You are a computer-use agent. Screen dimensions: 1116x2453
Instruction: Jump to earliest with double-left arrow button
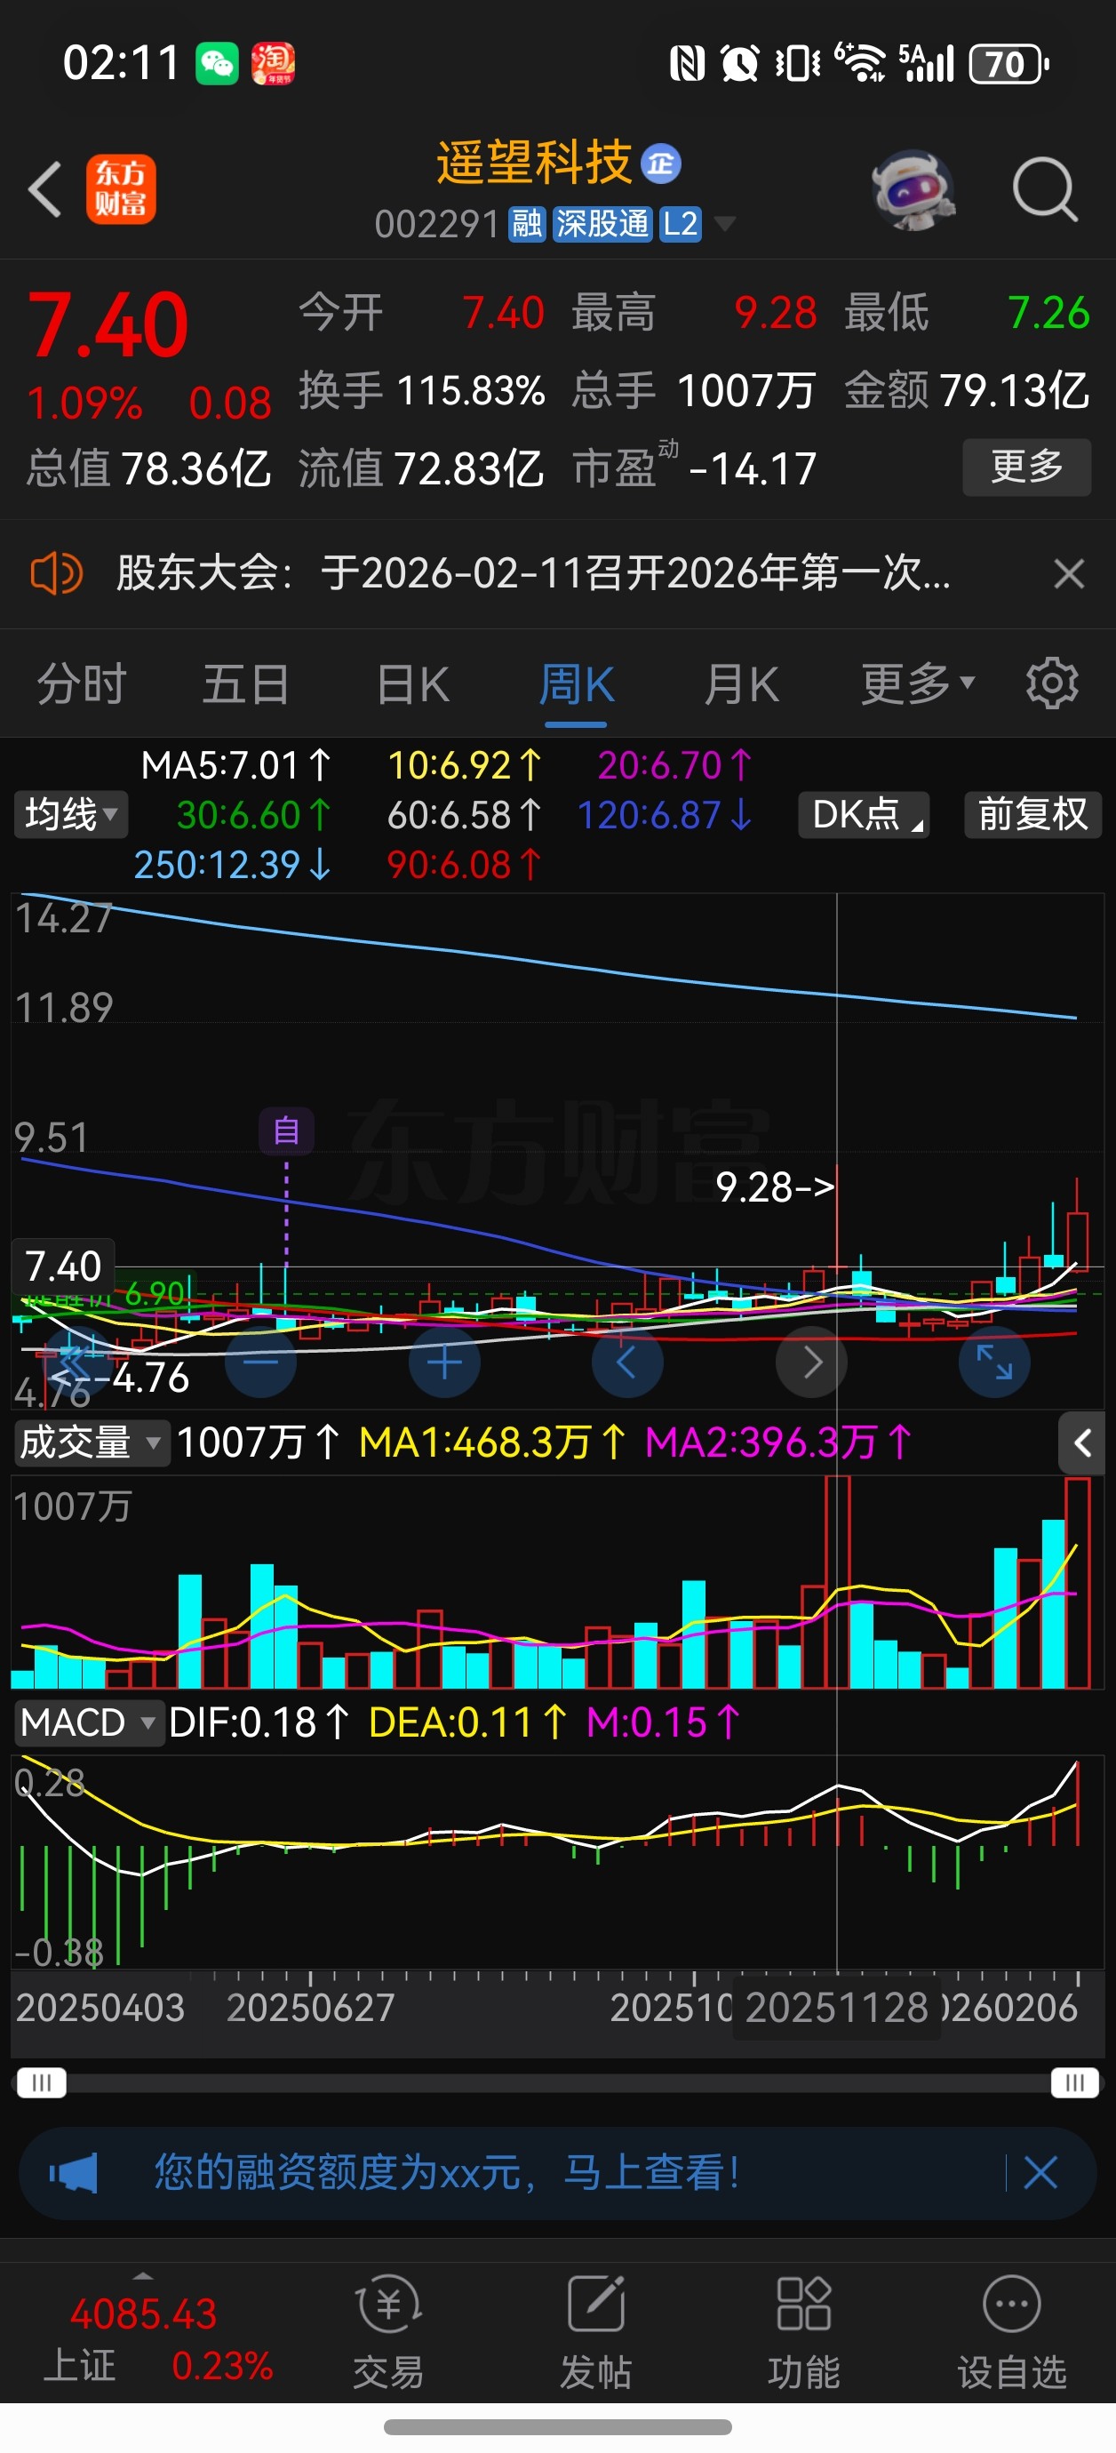76,1362
